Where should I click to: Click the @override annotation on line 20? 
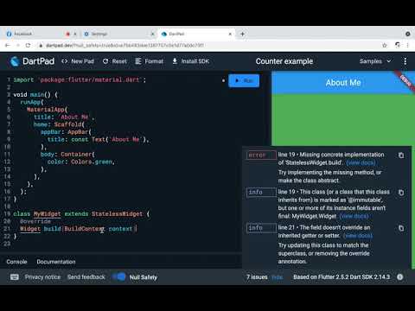(x=35, y=221)
